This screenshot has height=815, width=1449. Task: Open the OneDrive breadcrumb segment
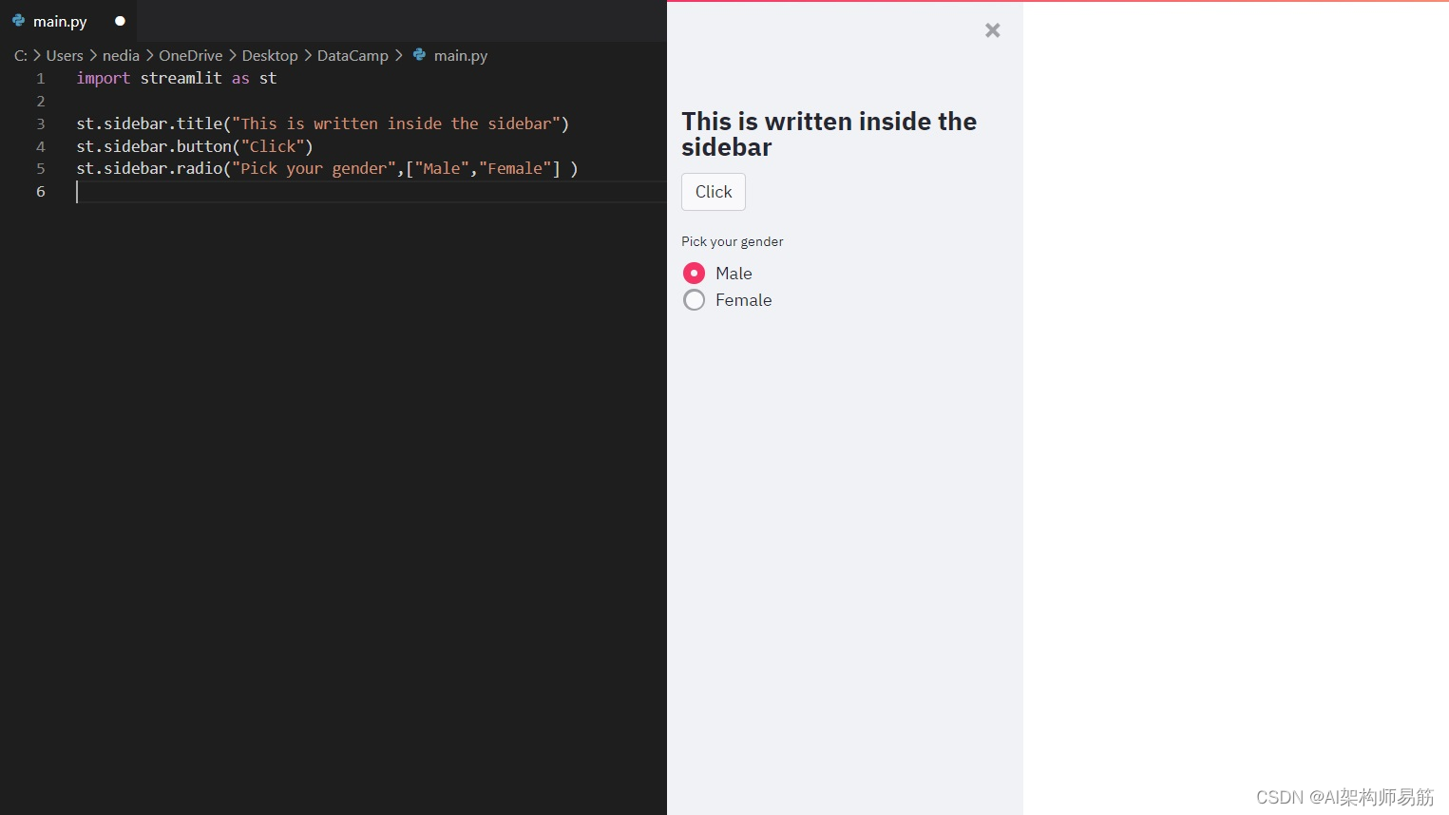(x=190, y=56)
